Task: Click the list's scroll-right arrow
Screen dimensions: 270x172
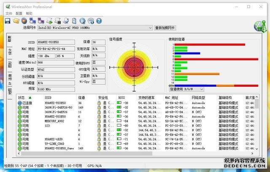Action: tap(252, 153)
